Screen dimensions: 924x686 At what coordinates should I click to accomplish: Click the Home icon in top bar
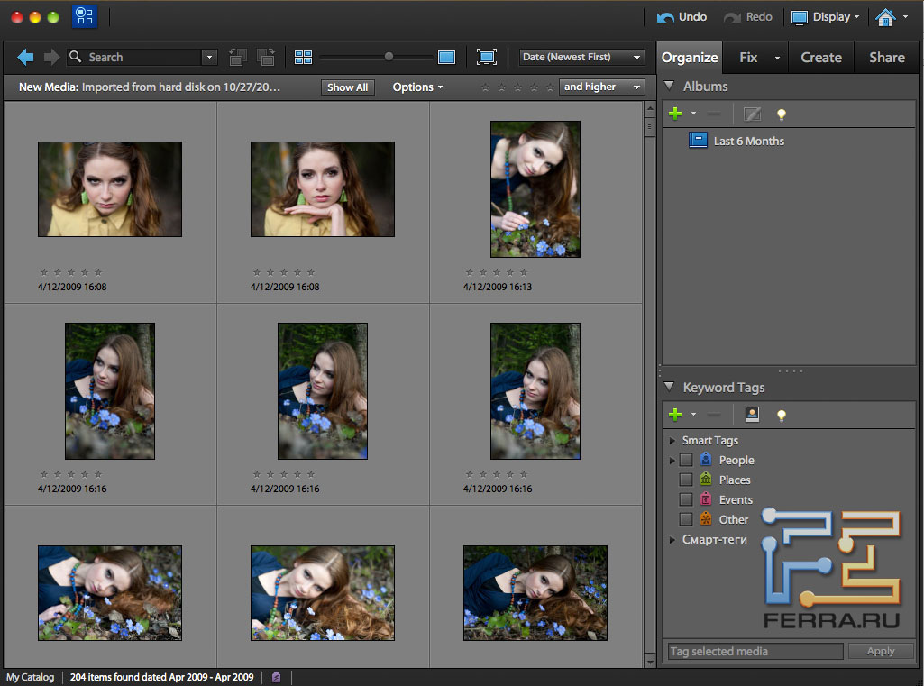[x=885, y=17]
